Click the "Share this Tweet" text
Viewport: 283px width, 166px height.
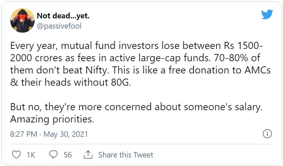(x=126, y=155)
